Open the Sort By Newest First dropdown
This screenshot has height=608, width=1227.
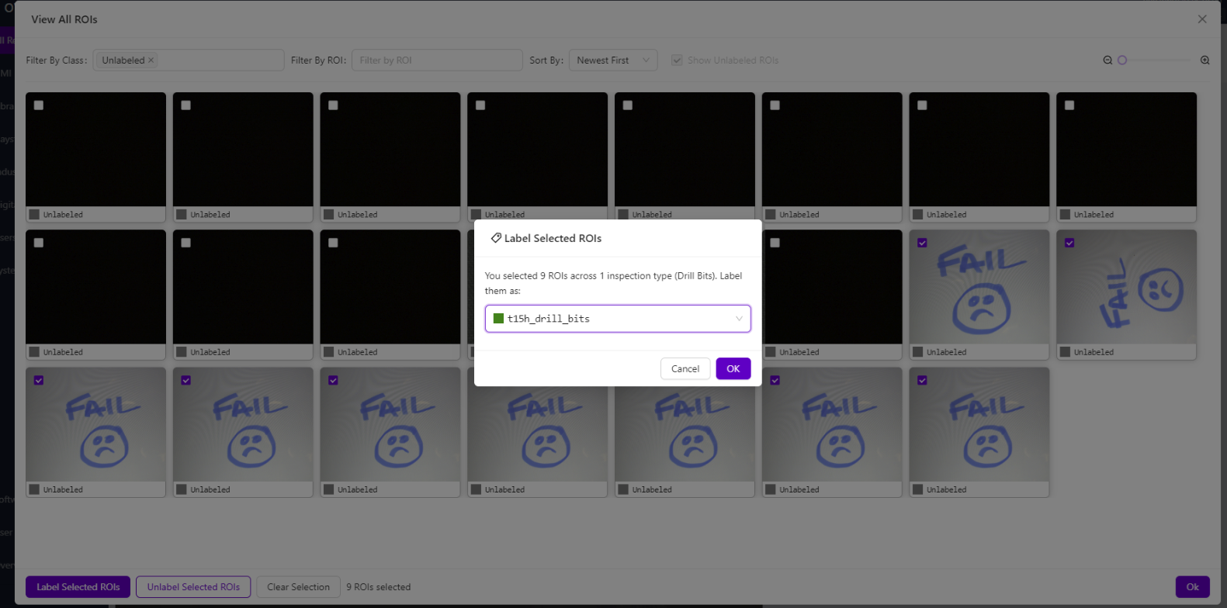612,60
